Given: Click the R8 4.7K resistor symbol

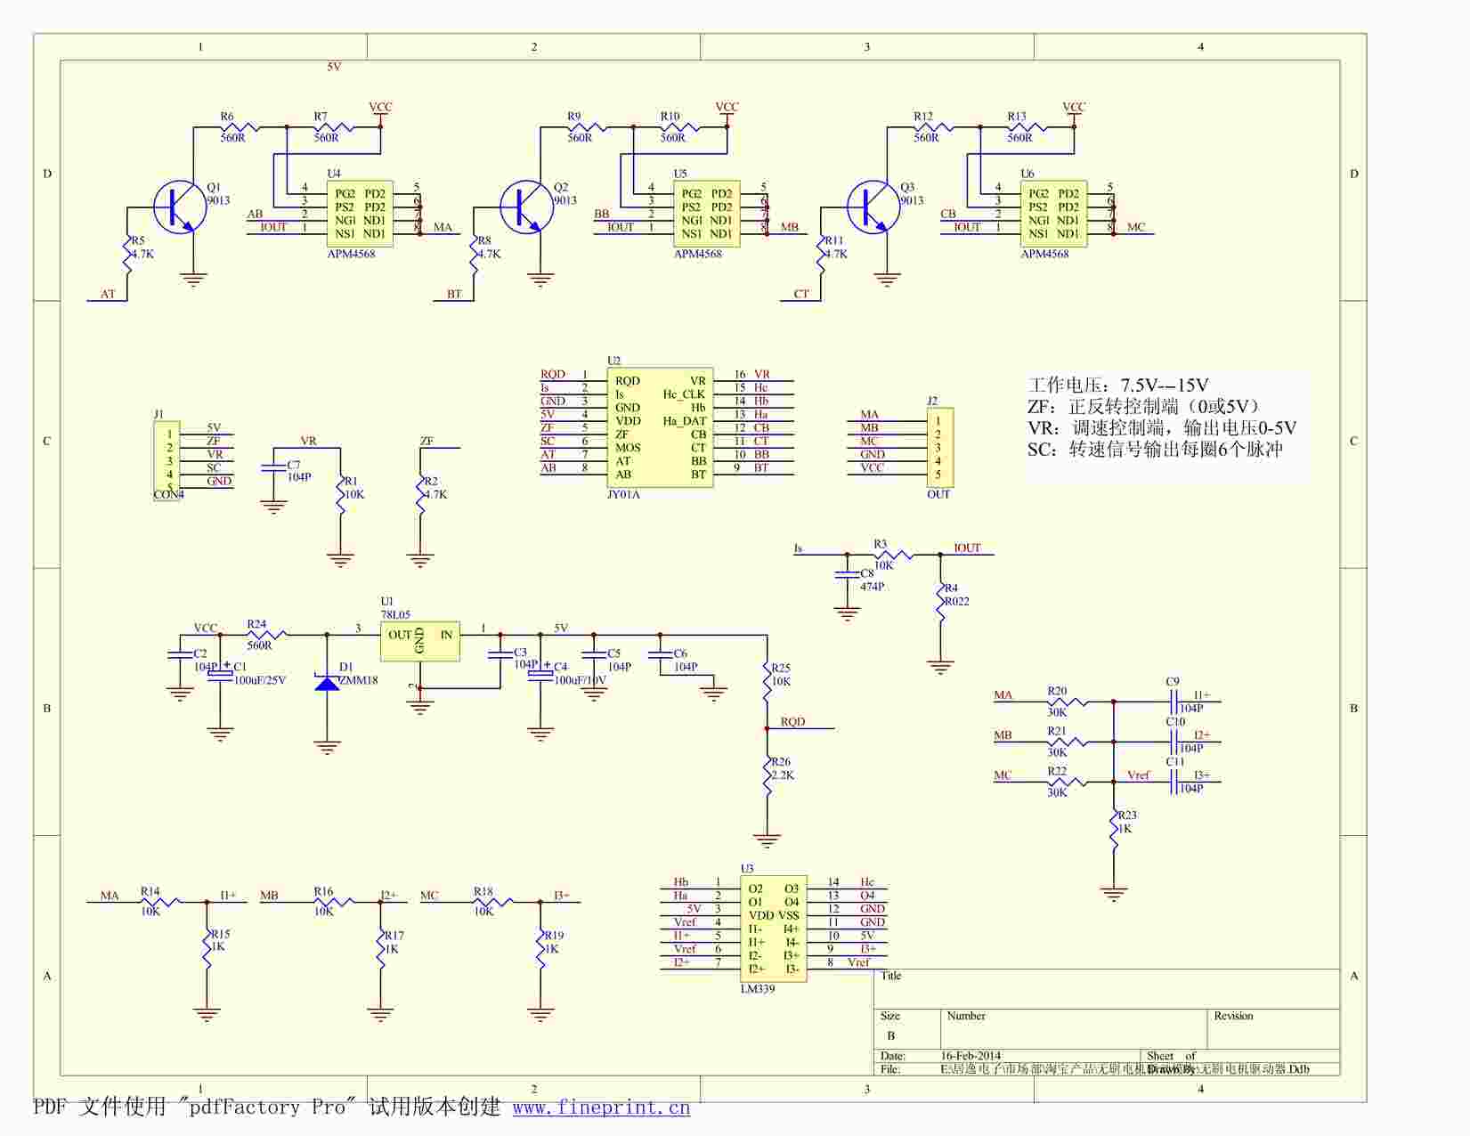Looking at the screenshot, I should [x=474, y=254].
